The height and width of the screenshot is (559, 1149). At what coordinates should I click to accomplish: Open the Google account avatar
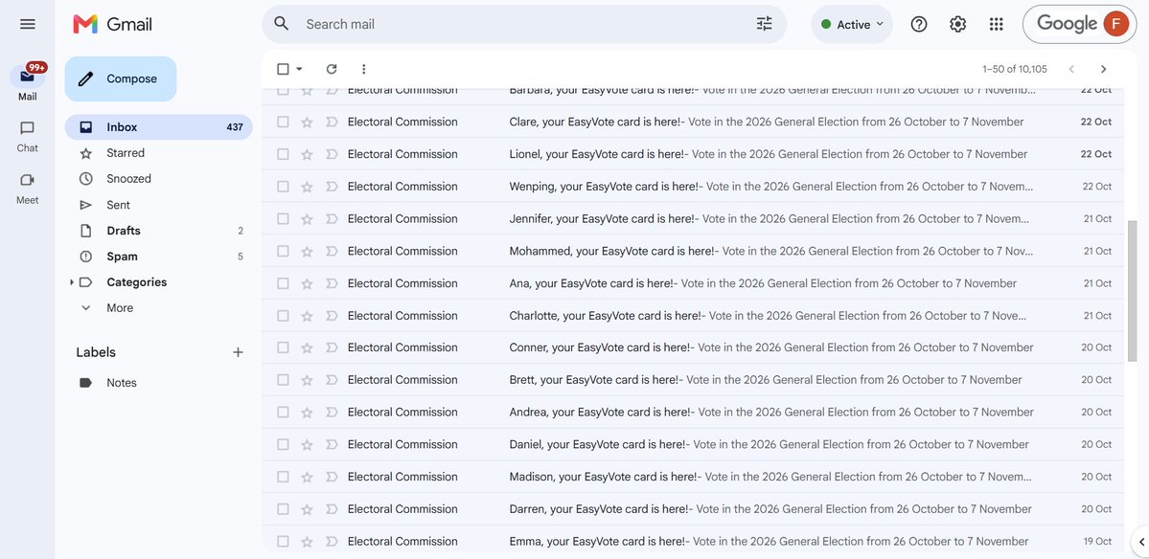coord(1116,24)
